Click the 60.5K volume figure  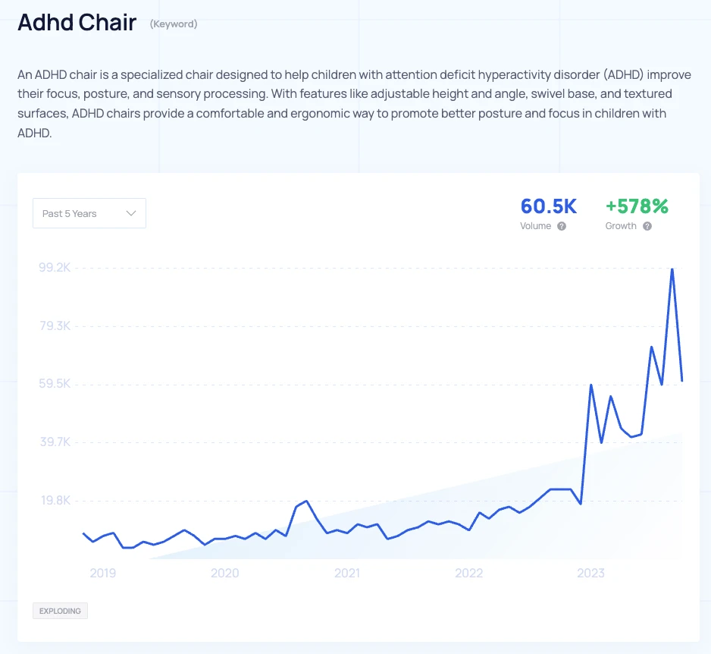pos(548,206)
